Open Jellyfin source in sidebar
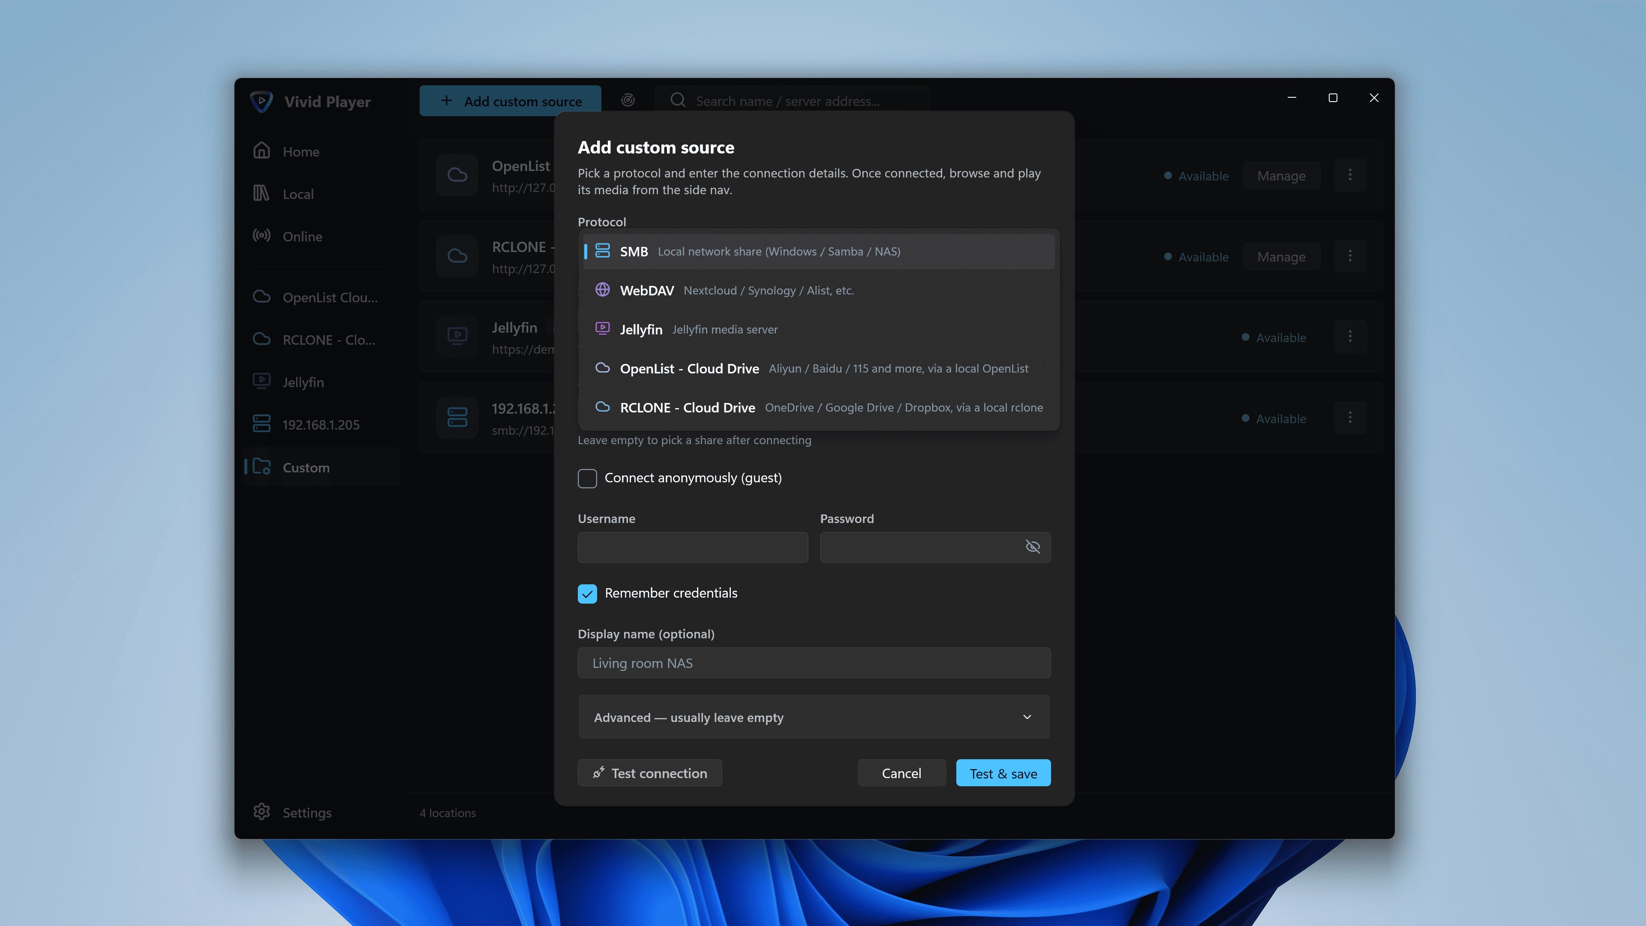The width and height of the screenshot is (1646, 926). pyautogui.click(x=321, y=382)
